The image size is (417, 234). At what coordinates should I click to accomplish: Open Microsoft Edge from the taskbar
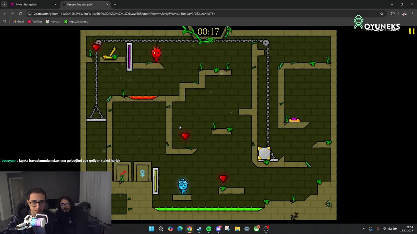pyautogui.click(x=180, y=229)
